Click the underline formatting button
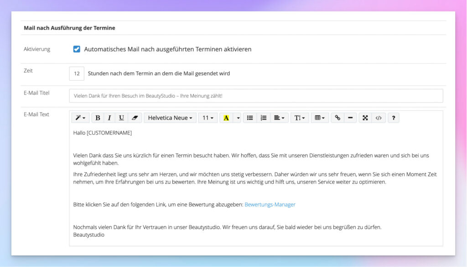This screenshot has width=467, height=267. pos(121,118)
